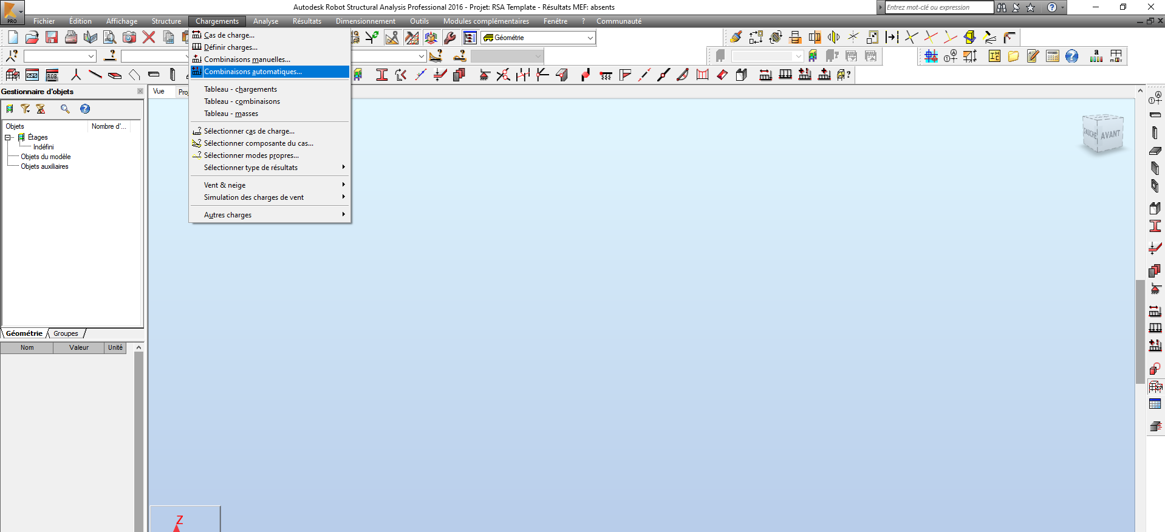Expand Vent & neige submenu
Viewport: 1165px width, 532px height.
pos(270,185)
